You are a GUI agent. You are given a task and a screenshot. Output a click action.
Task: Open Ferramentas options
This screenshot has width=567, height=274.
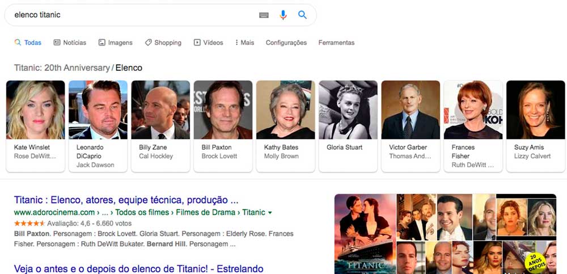[336, 43]
